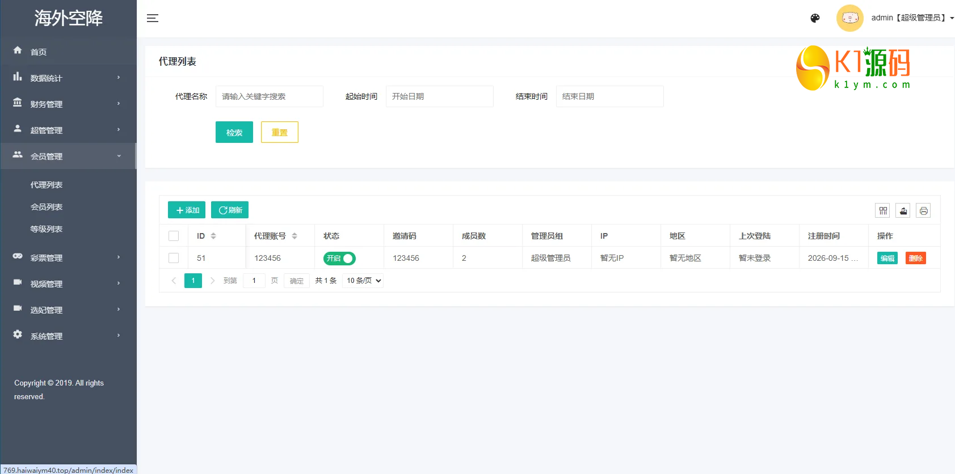Screen dimensions: 955x474
Task: Open the 10 条/页 page size dropdown
Action: [363, 281]
